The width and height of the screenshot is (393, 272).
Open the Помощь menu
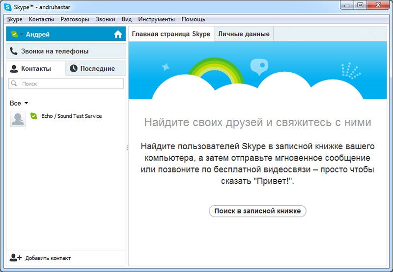(193, 19)
